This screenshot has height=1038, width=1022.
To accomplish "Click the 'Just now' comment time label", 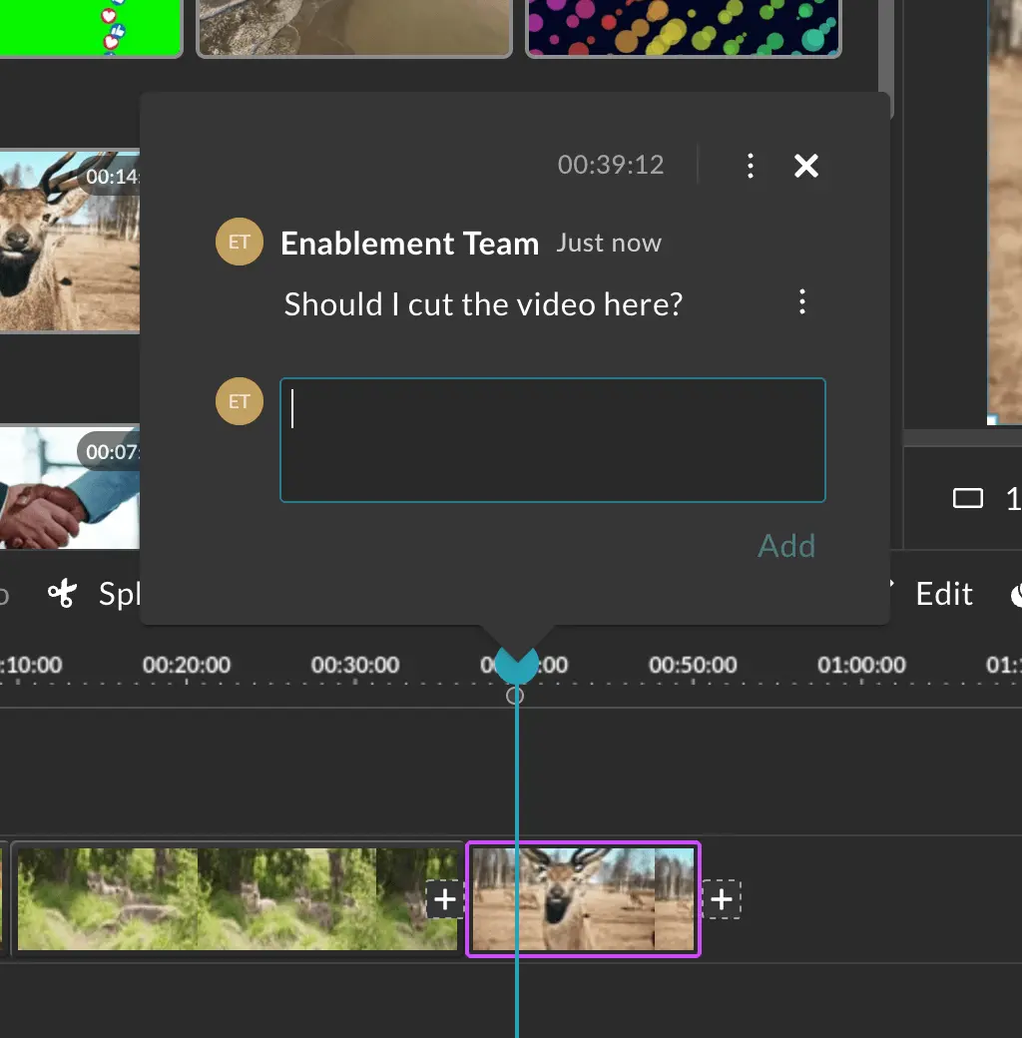I will click(x=608, y=243).
